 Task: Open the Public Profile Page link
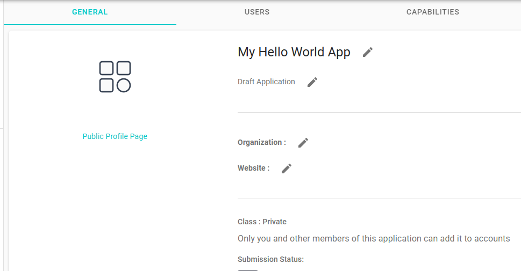115,136
